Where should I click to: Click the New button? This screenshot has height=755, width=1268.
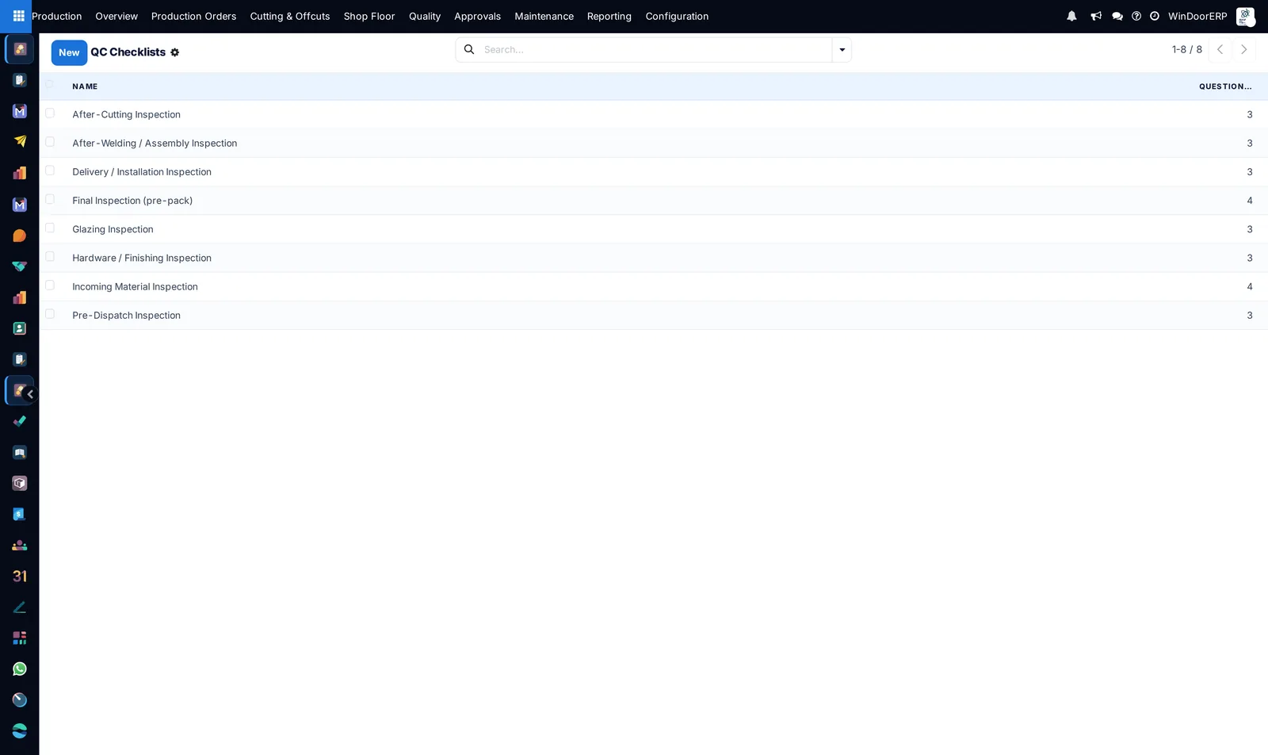click(x=69, y=52)
